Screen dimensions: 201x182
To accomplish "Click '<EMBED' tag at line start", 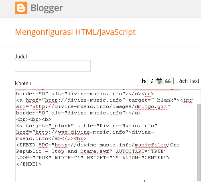I will (26, 145).
